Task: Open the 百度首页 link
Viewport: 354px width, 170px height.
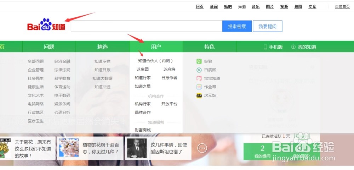Action: tap(342, 7)
